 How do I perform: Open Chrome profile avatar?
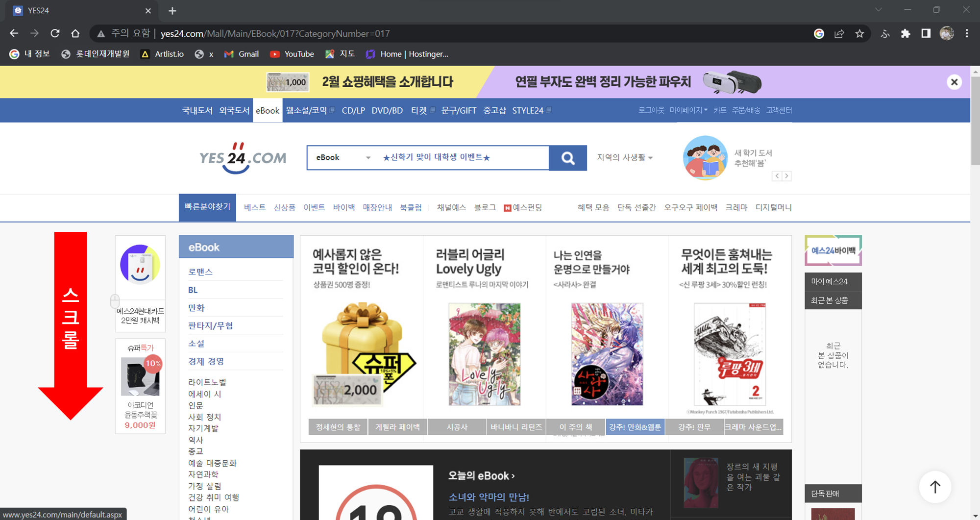click(x=947, y=33)
